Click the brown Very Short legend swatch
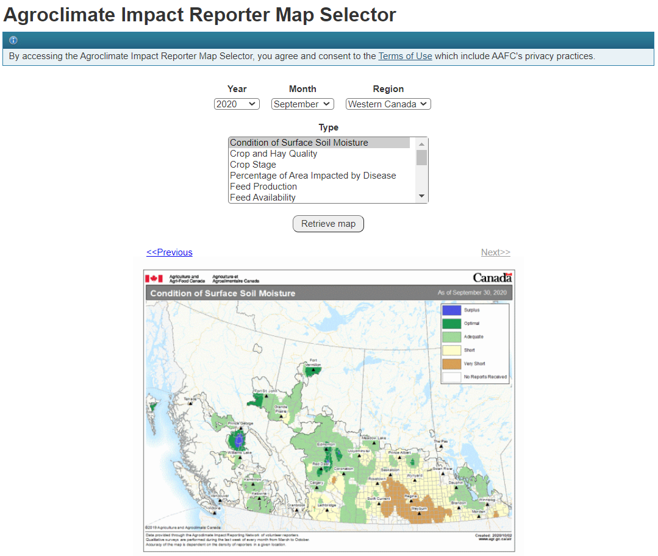658x556 pixels. coord(451,364)
